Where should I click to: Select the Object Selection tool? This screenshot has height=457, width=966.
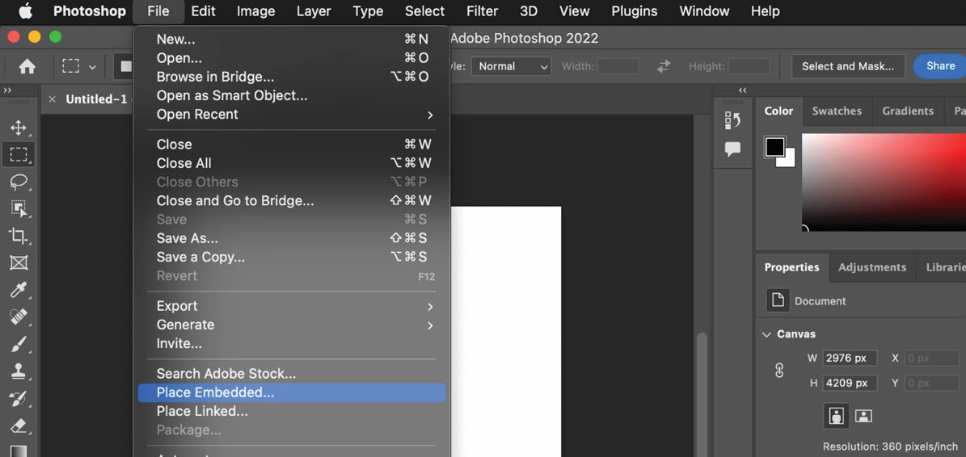tap(19, 208)
